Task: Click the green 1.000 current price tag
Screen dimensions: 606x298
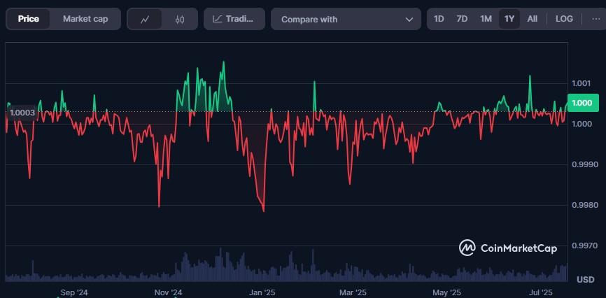Action: pos(582,103)
